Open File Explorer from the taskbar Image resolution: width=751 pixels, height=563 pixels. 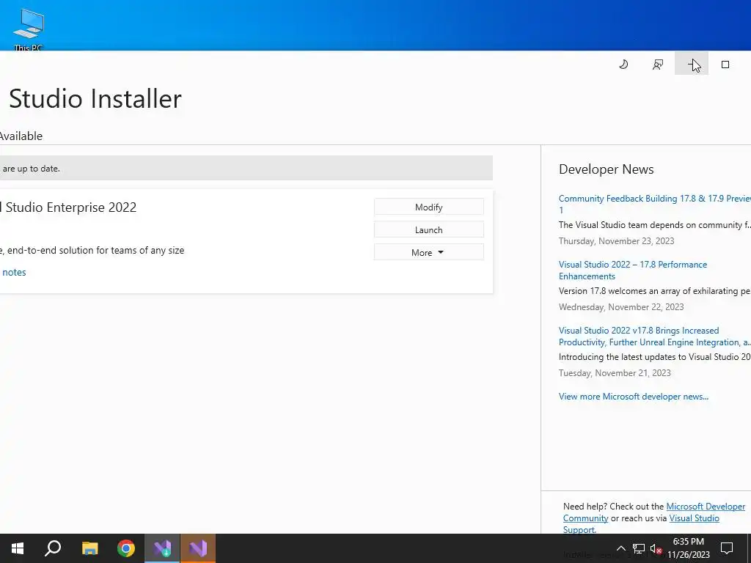tap(89, 548)
